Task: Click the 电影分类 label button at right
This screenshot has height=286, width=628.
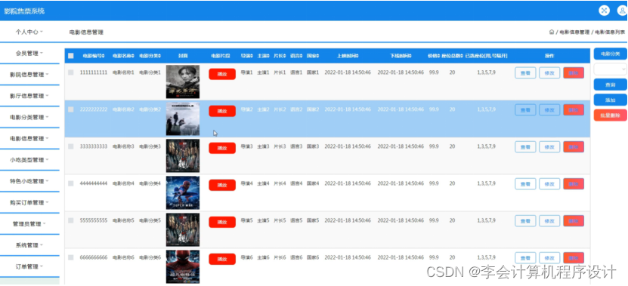Action: [x=611, y=54]
